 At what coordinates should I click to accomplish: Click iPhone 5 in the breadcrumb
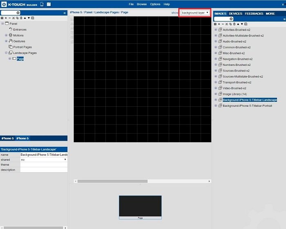click(76, 12)
